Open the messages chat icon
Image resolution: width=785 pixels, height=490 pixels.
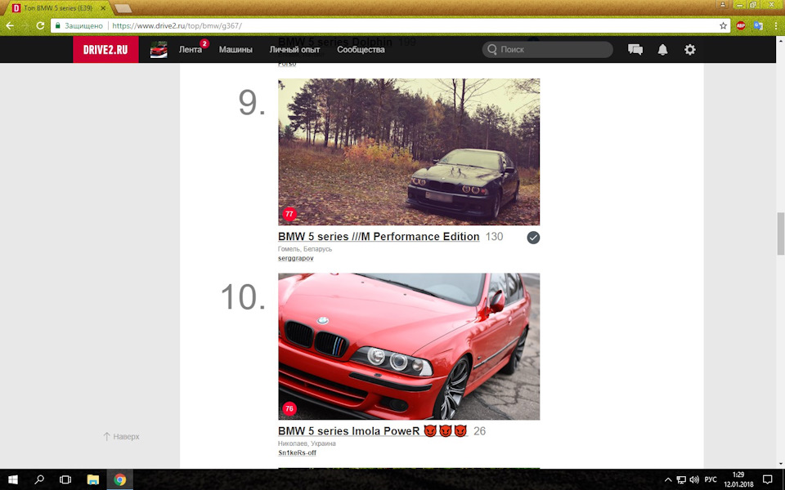[x=635, y=50]
